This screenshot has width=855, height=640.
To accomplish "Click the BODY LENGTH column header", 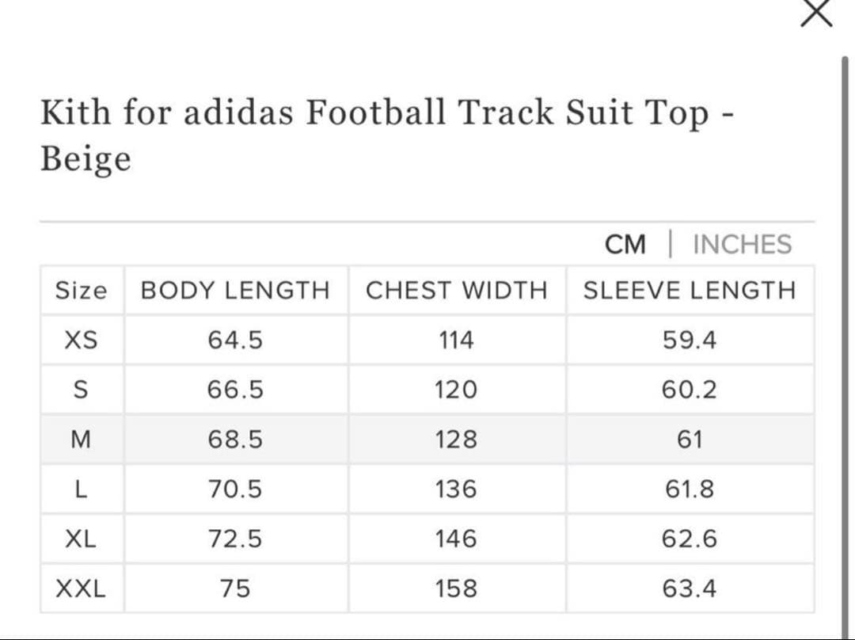I will pos(234,290).
